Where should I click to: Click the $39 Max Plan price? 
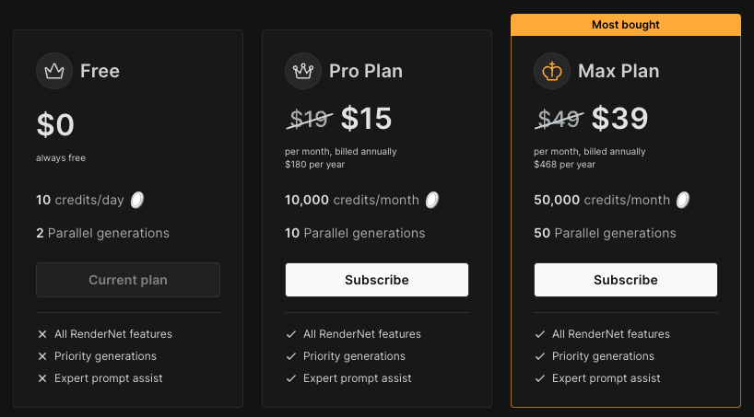(619, 119)
